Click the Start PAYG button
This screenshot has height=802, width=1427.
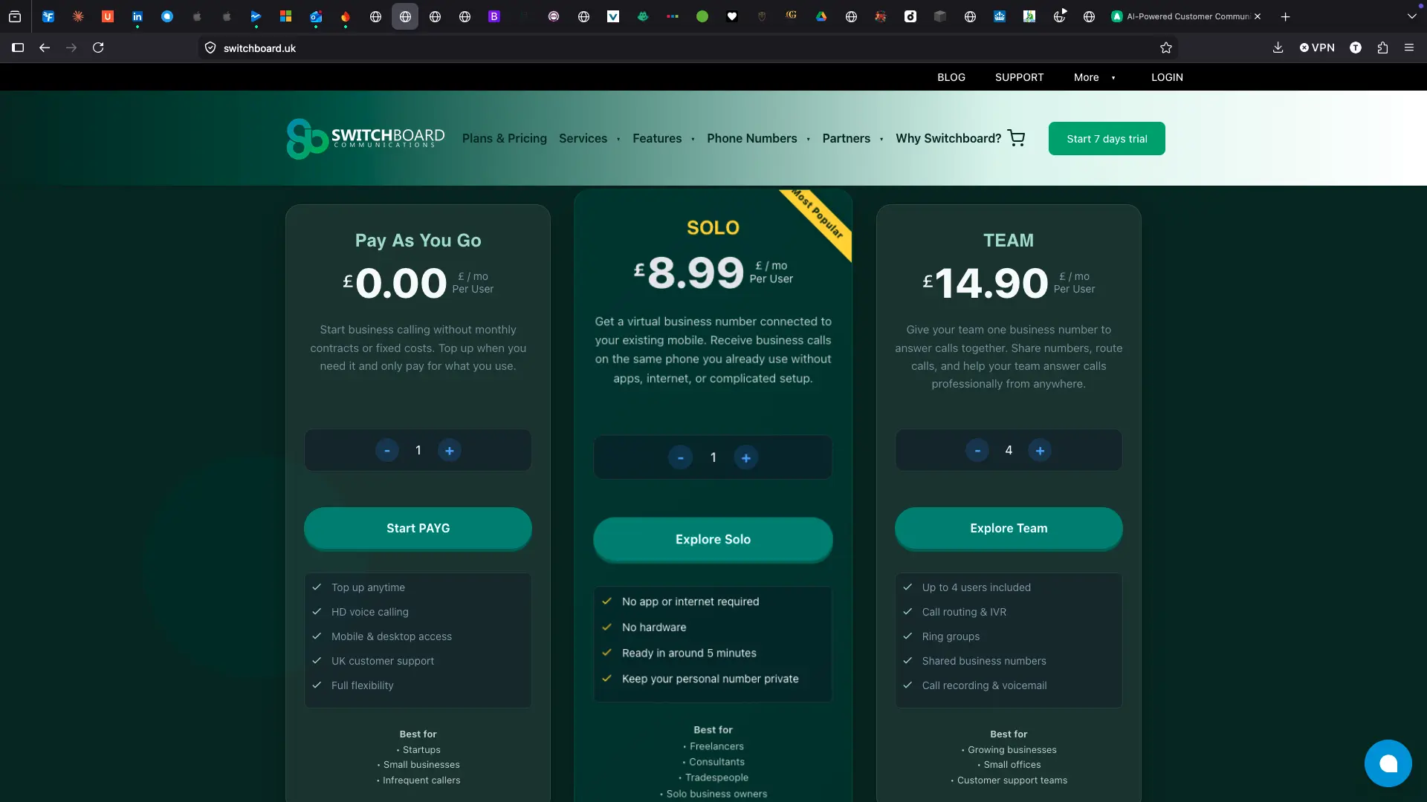(418, 528)
